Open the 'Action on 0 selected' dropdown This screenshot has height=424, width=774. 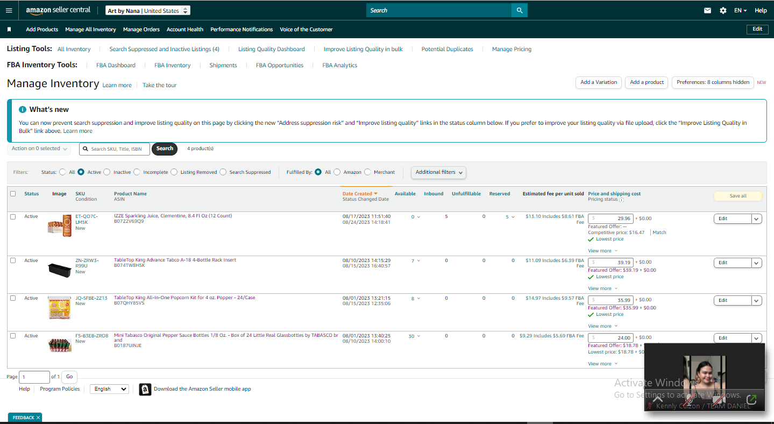coord(39,149)
